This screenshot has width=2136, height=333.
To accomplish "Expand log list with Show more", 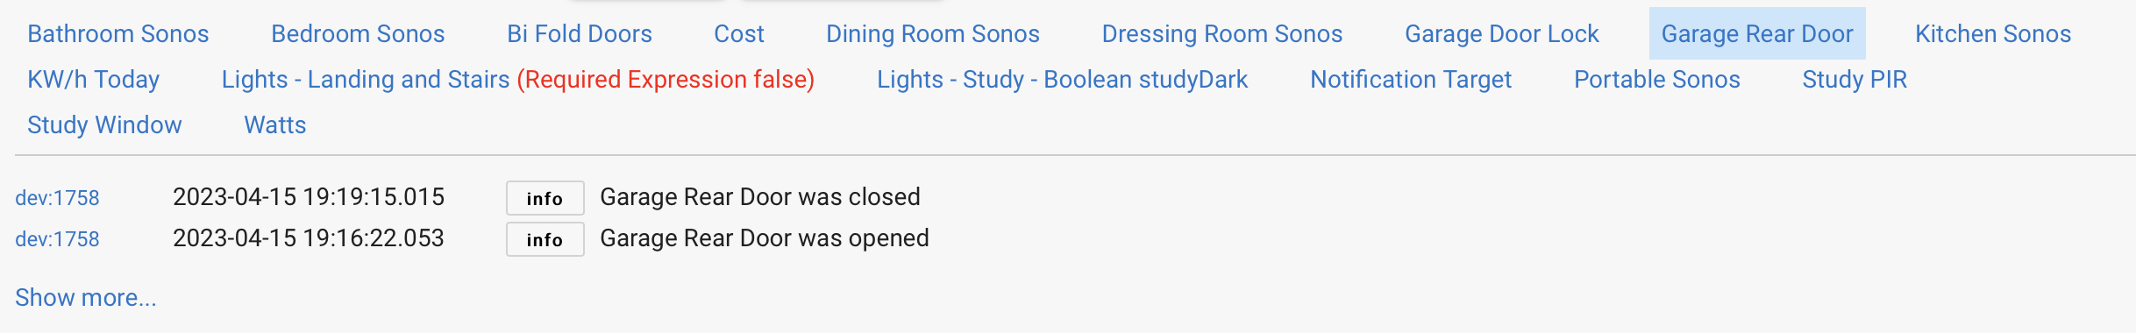I will click(x=86, y=298).
